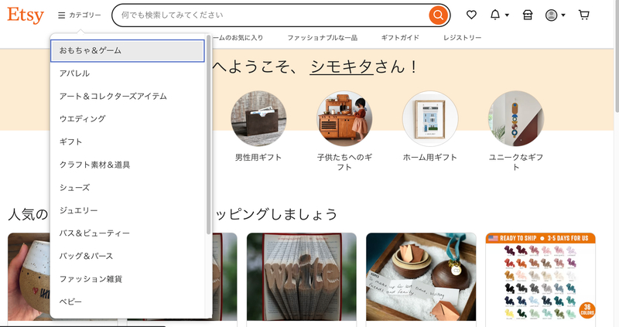
Task: Open the folded book 'write' listing
Action: (x=302, y=277)
